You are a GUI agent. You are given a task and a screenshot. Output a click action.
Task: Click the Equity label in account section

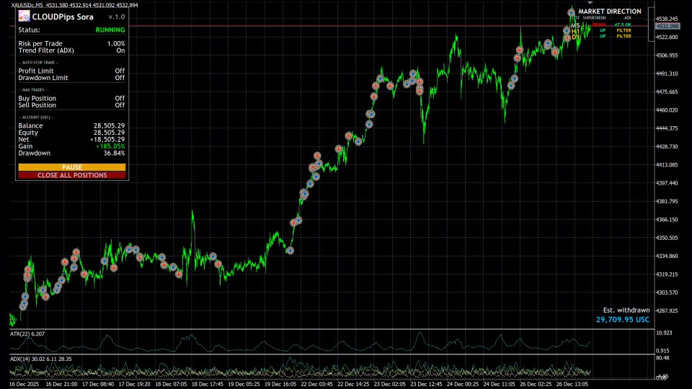click(28, 133)
